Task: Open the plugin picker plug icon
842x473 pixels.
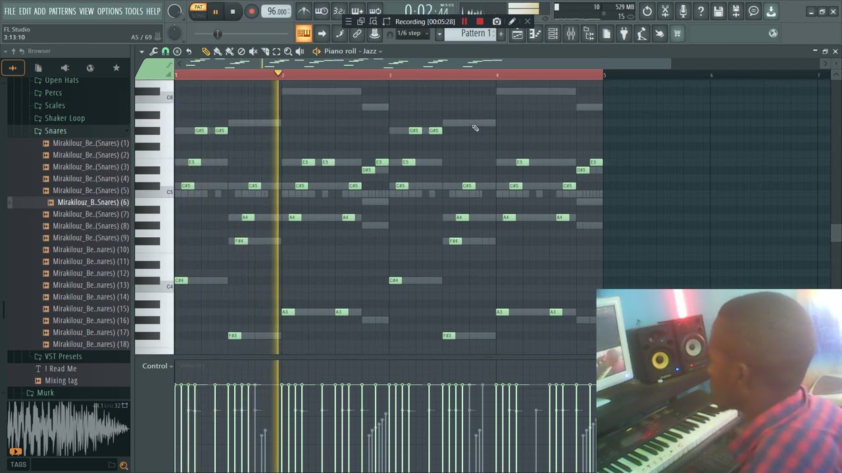Action: point(624,34)
